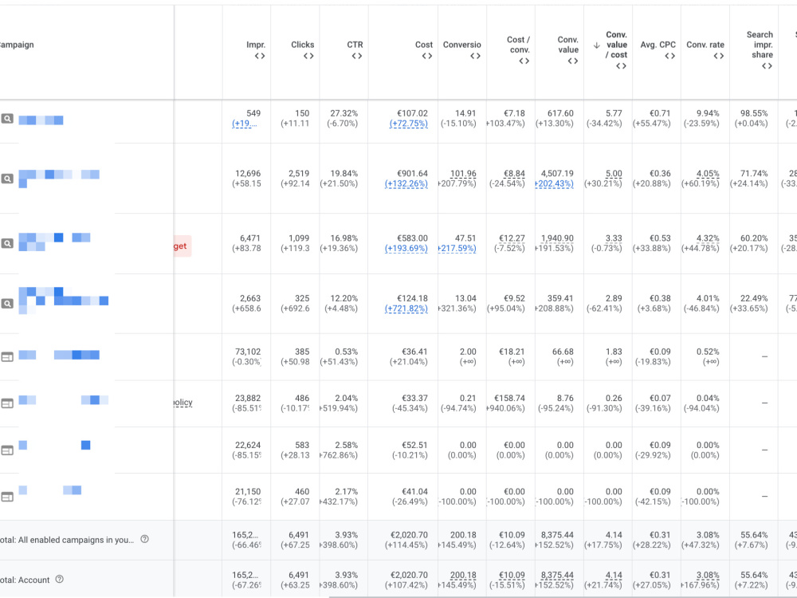Open the (+19... impressions change link
This screenshot has width=797, height=598.
click(x=245, y=124)
